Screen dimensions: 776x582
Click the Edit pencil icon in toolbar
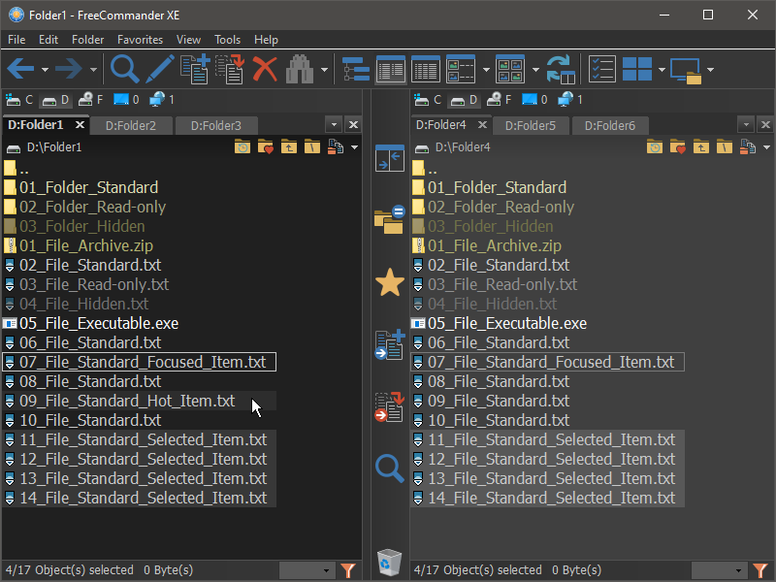pyautogui.click(x=160, y=69)
